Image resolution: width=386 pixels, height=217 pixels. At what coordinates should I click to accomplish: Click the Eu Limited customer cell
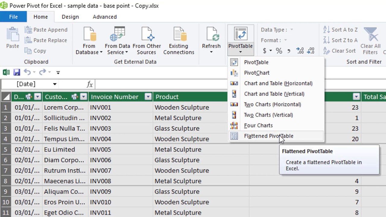tap(65, 149)
